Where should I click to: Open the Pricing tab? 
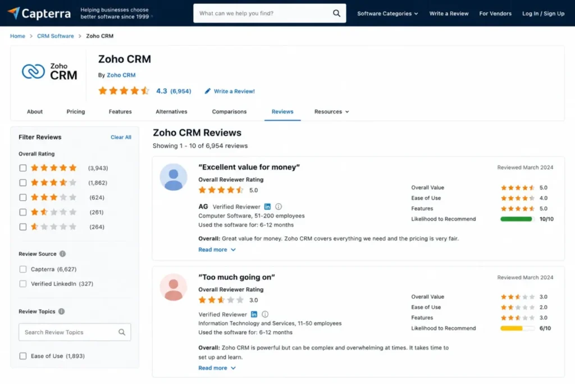76,112
